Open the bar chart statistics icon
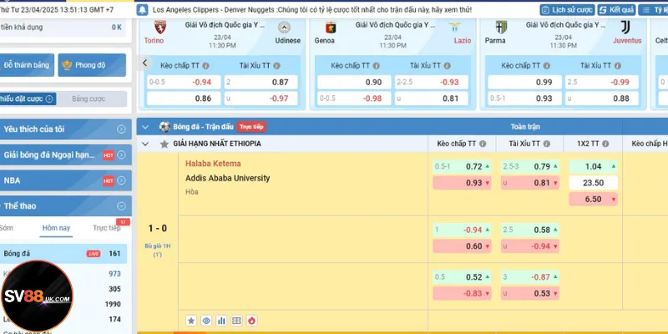Screen dimensions: 668x334 221,320
